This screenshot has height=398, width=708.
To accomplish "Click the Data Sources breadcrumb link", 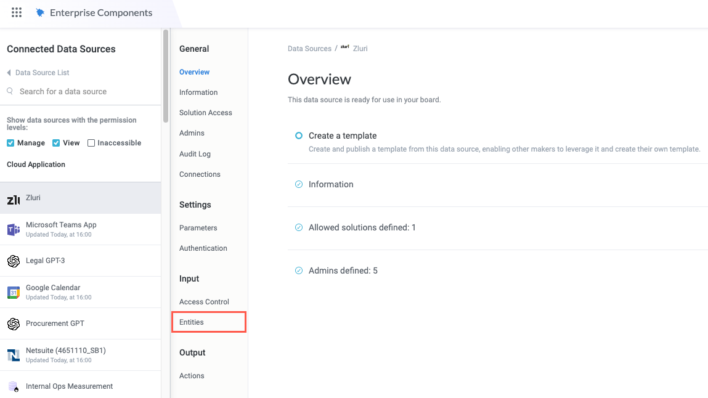I will [309, 49].
